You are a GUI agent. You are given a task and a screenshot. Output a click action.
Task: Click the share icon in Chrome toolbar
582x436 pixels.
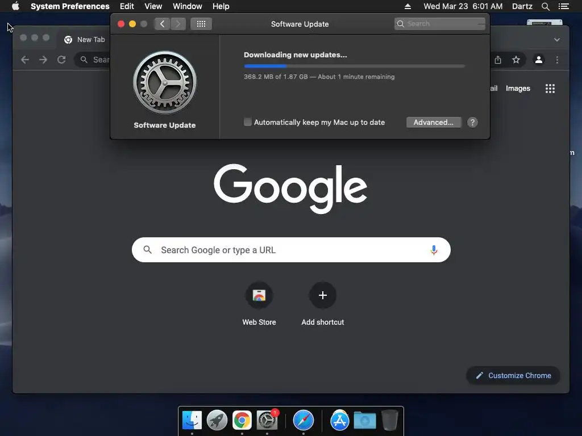(x=498, y=60)
